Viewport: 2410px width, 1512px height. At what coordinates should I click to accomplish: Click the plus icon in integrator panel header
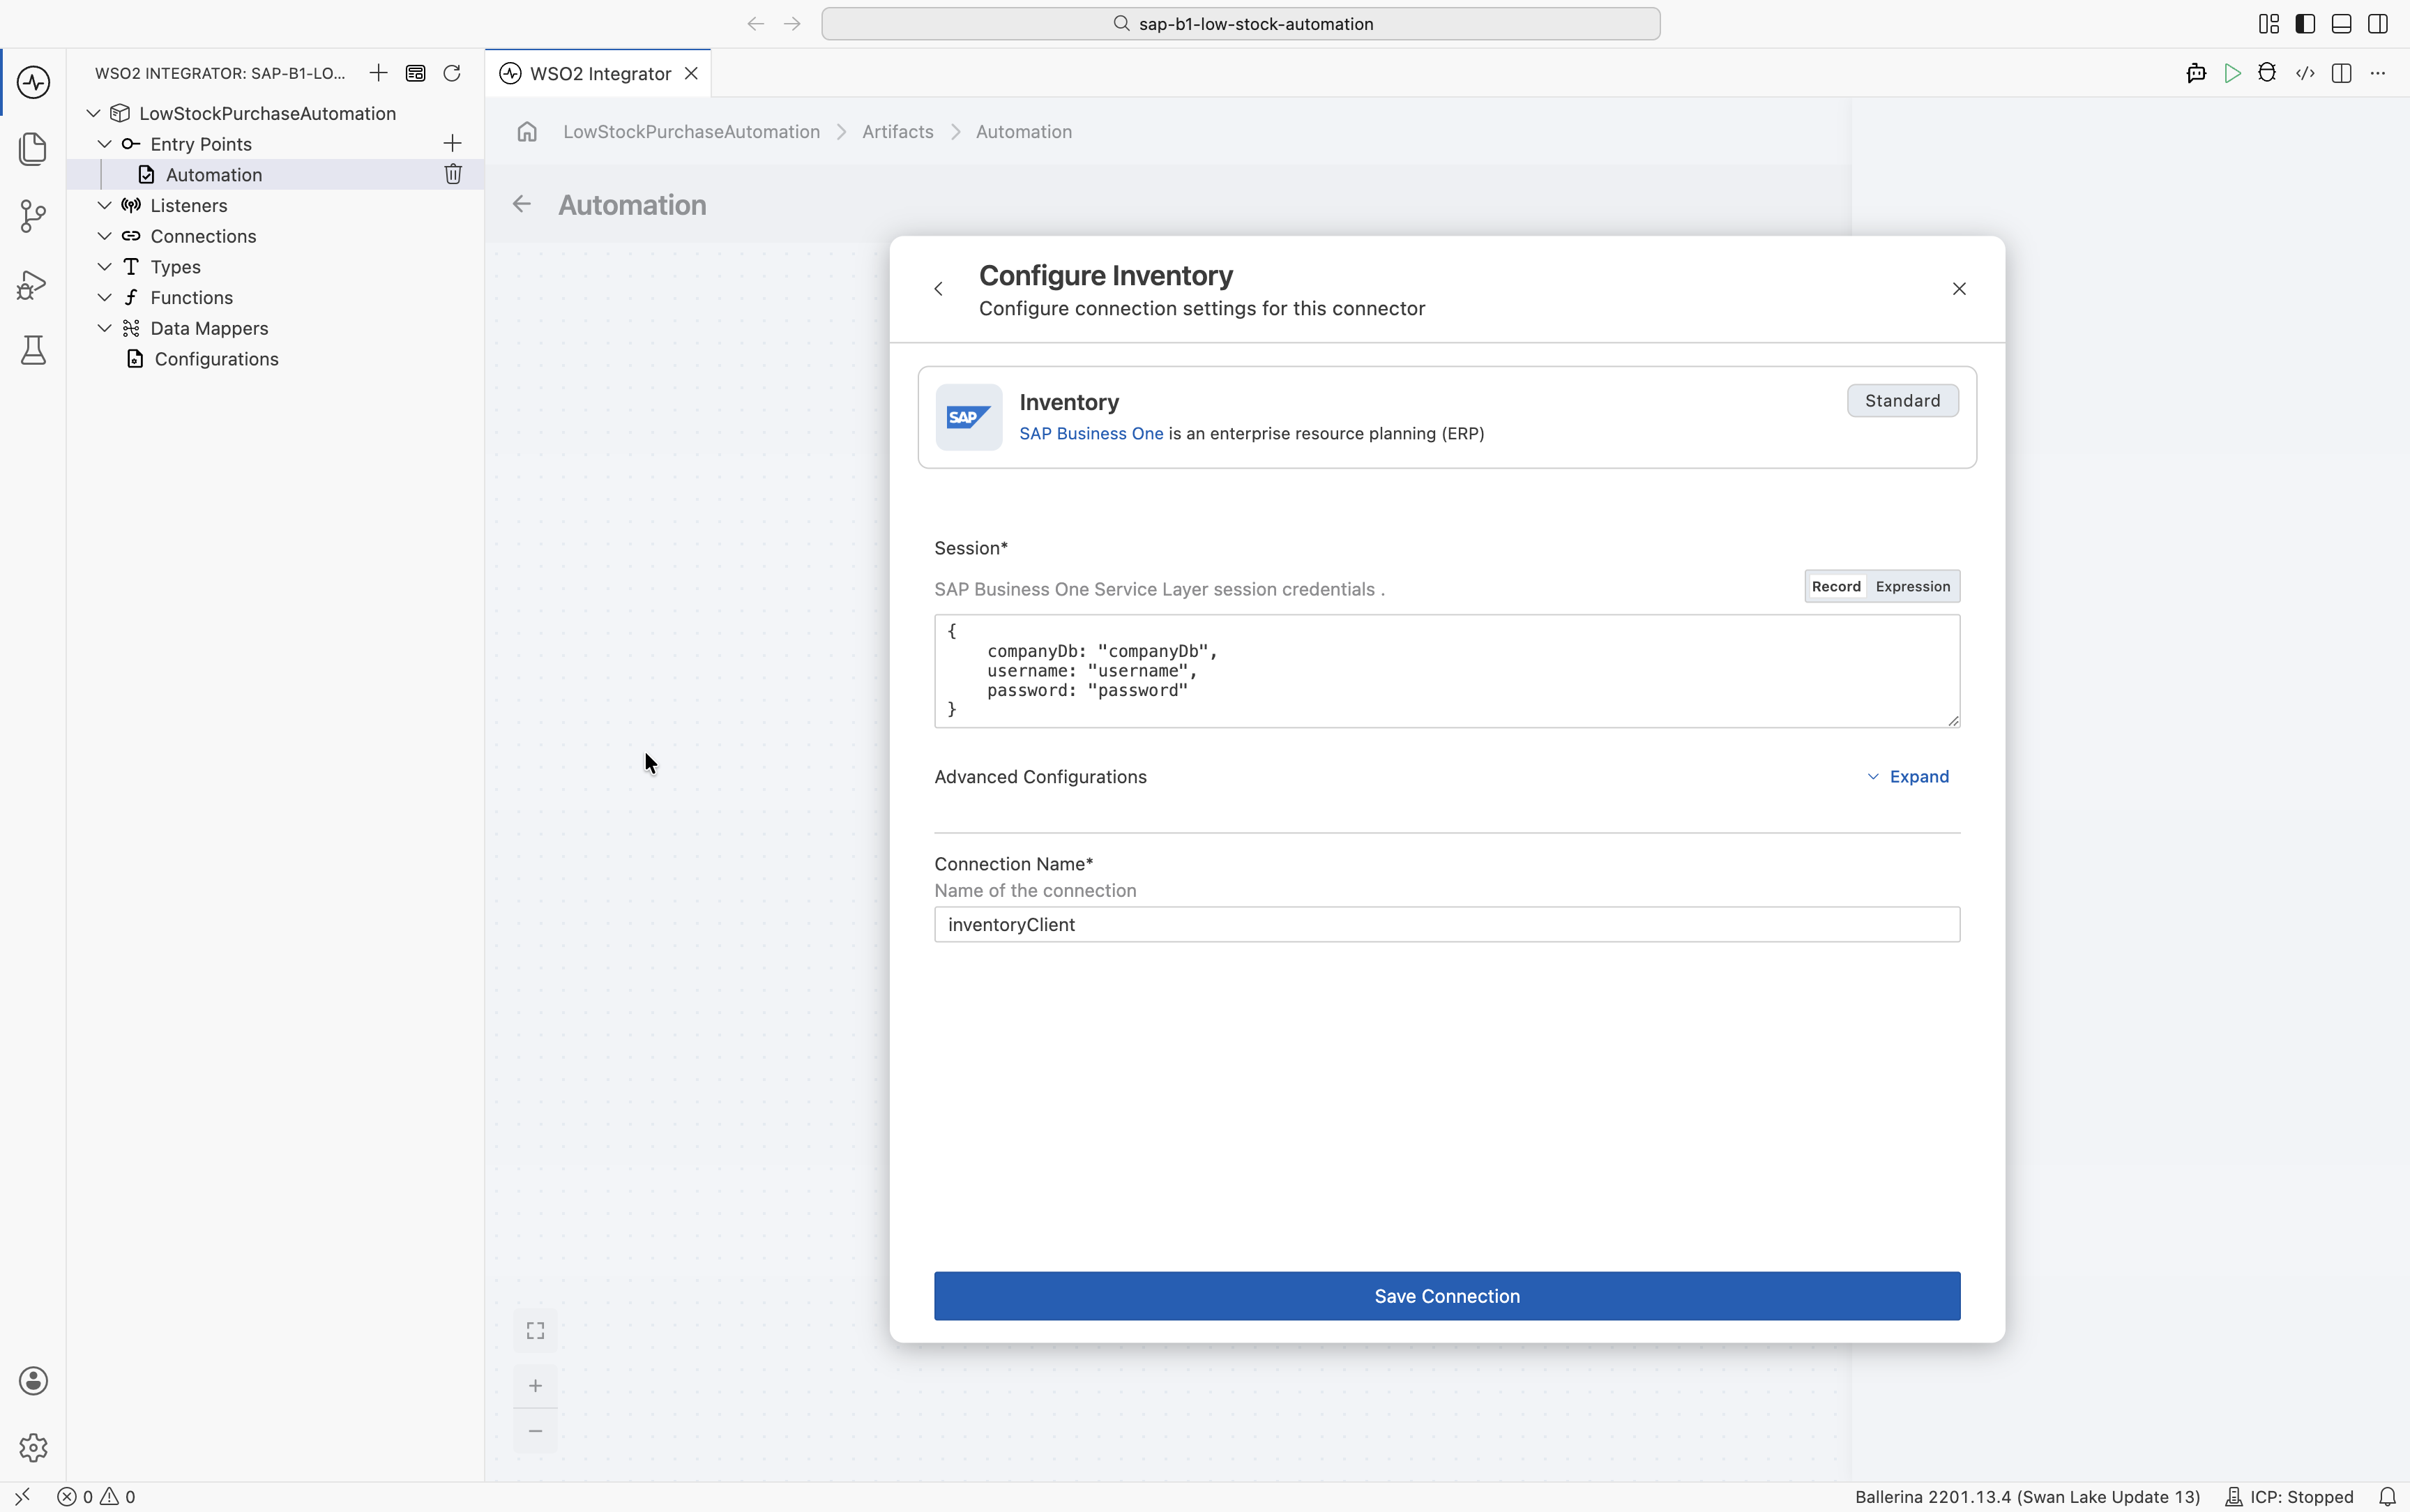coord(379,73)
